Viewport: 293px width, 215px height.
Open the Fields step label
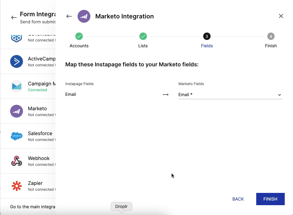tap(207, 46)
